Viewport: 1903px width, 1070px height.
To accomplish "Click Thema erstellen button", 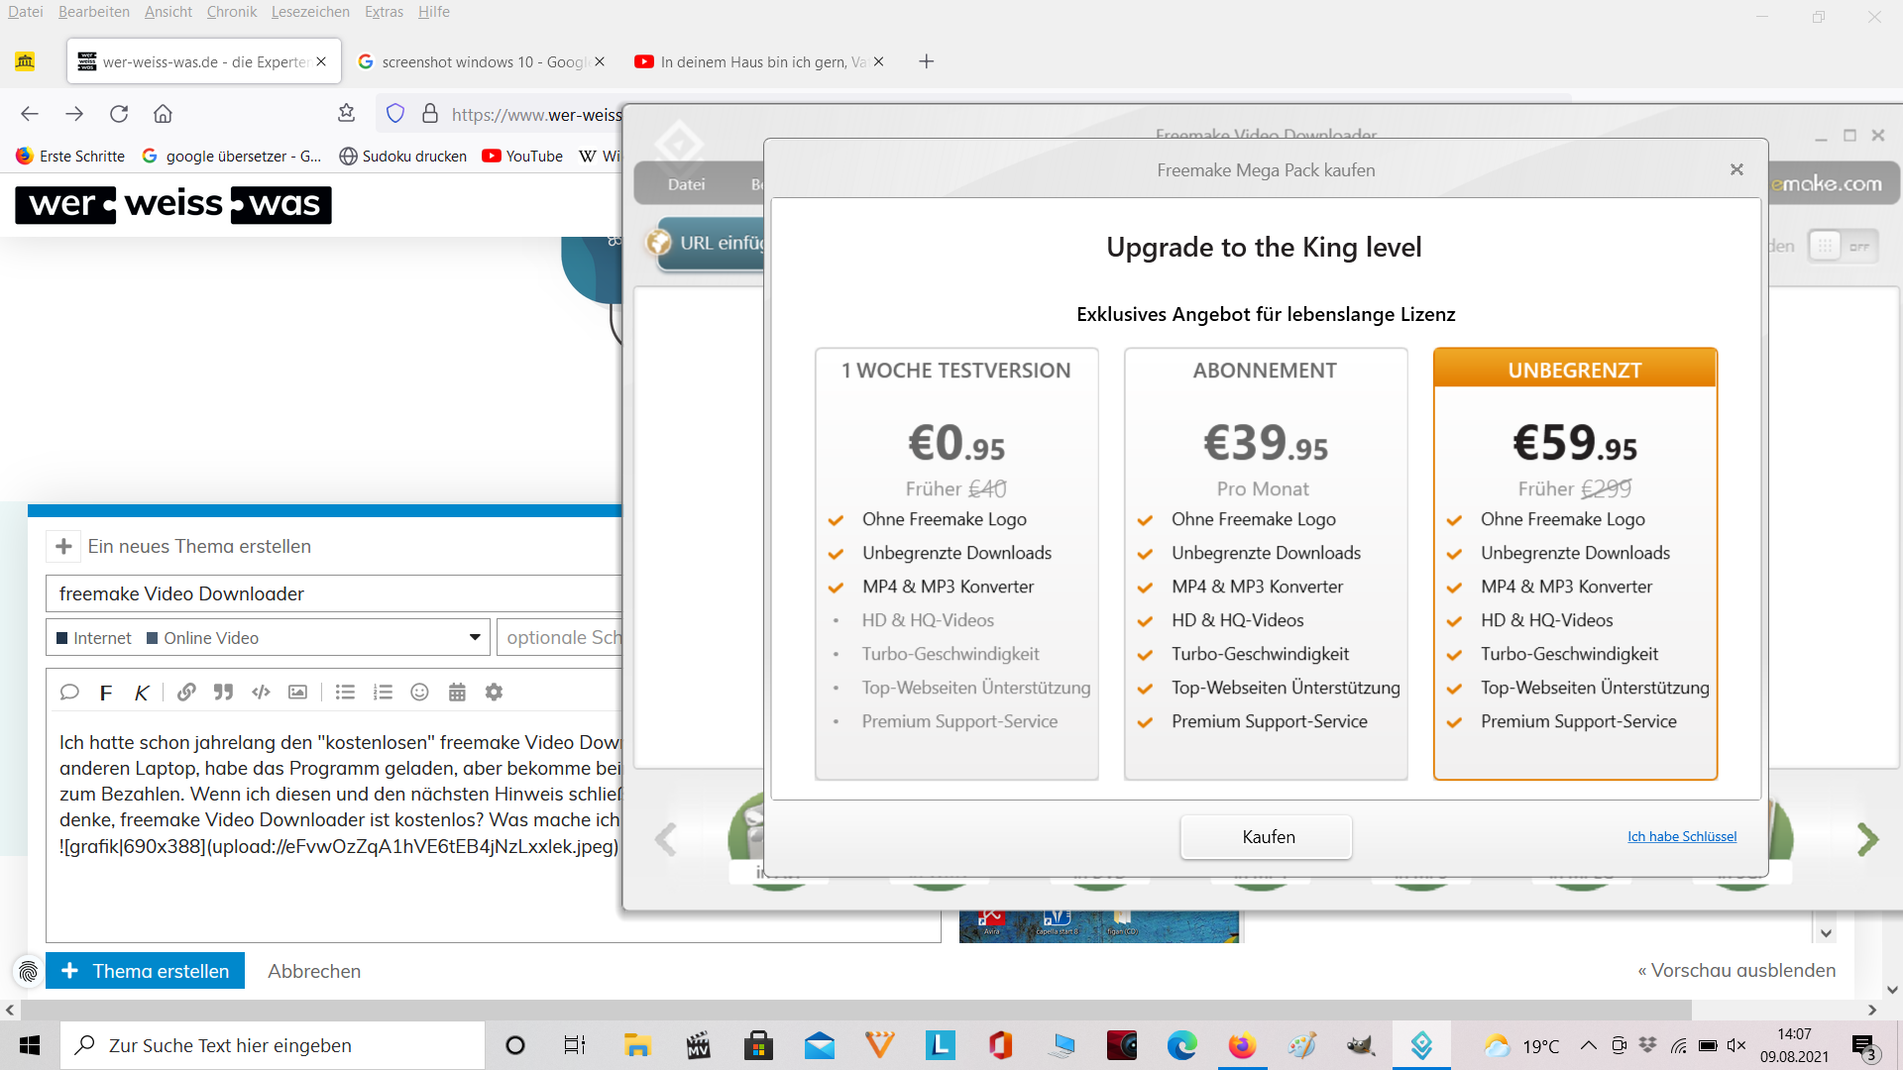I will (x=145, y=971).
